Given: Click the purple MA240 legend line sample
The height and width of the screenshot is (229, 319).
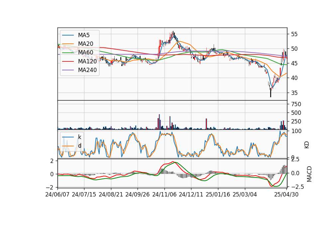Looking at the screenshot, I should (x=68, y=70).
